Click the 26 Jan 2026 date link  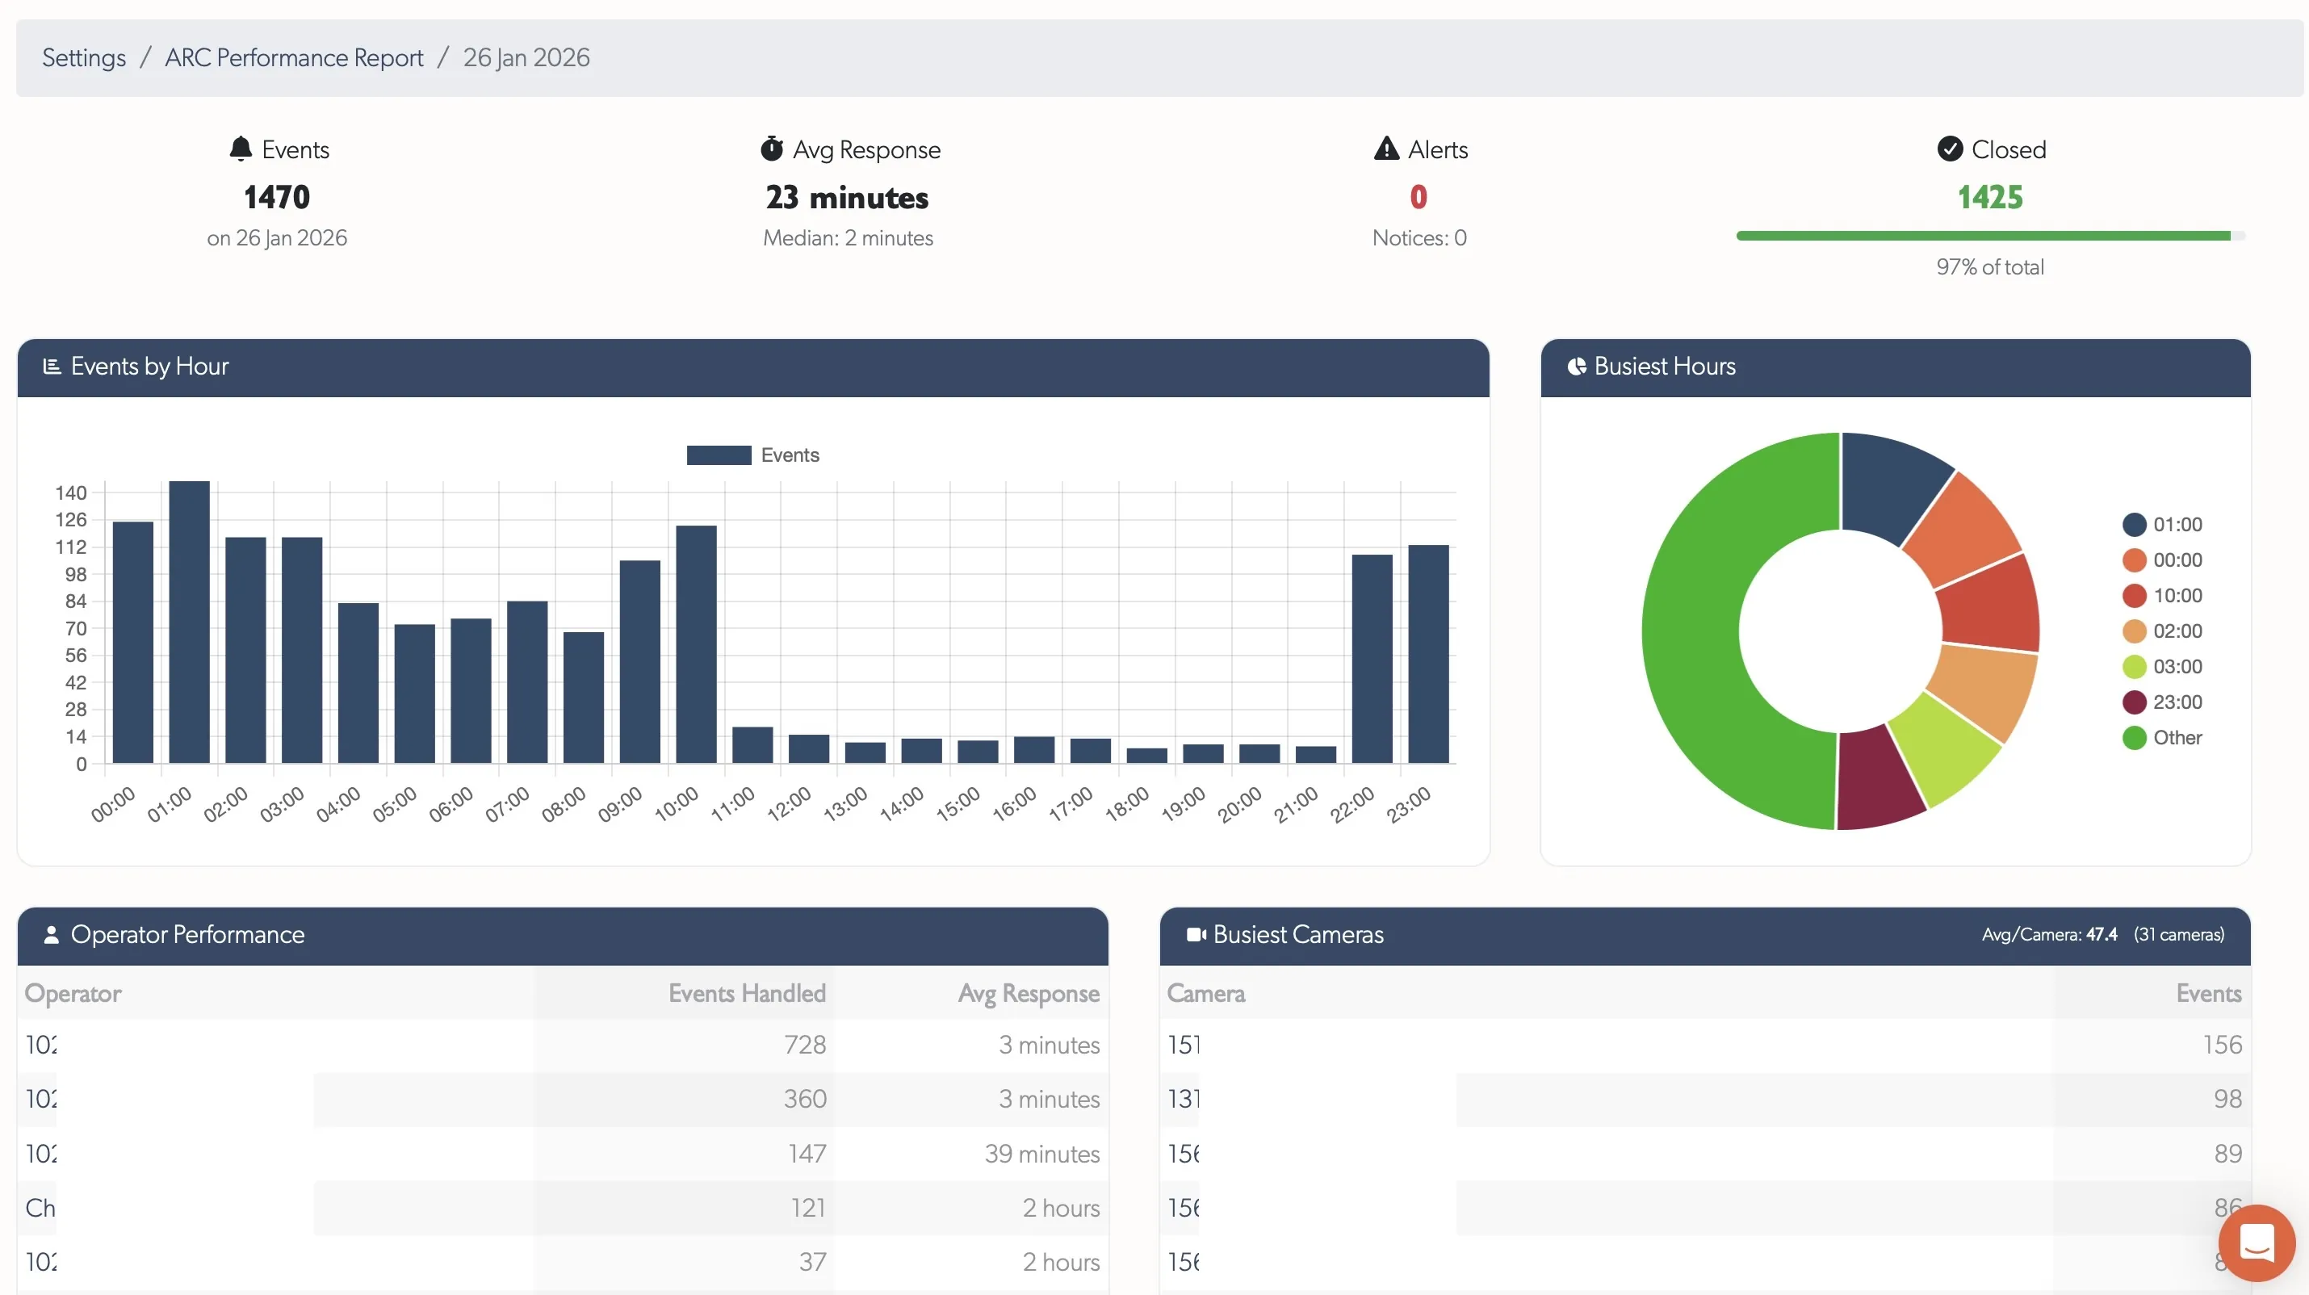click(x=526, y=57)
